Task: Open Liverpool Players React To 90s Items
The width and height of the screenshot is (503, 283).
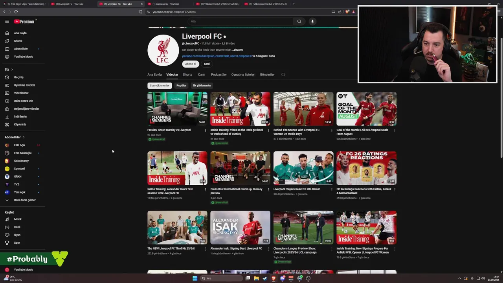Action: 303,168
